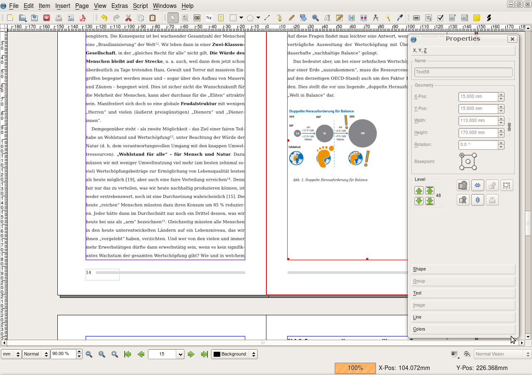Screen dimensions: 532x375
Task: Insert a Render (TeX) frame
Action: [209, 18]
